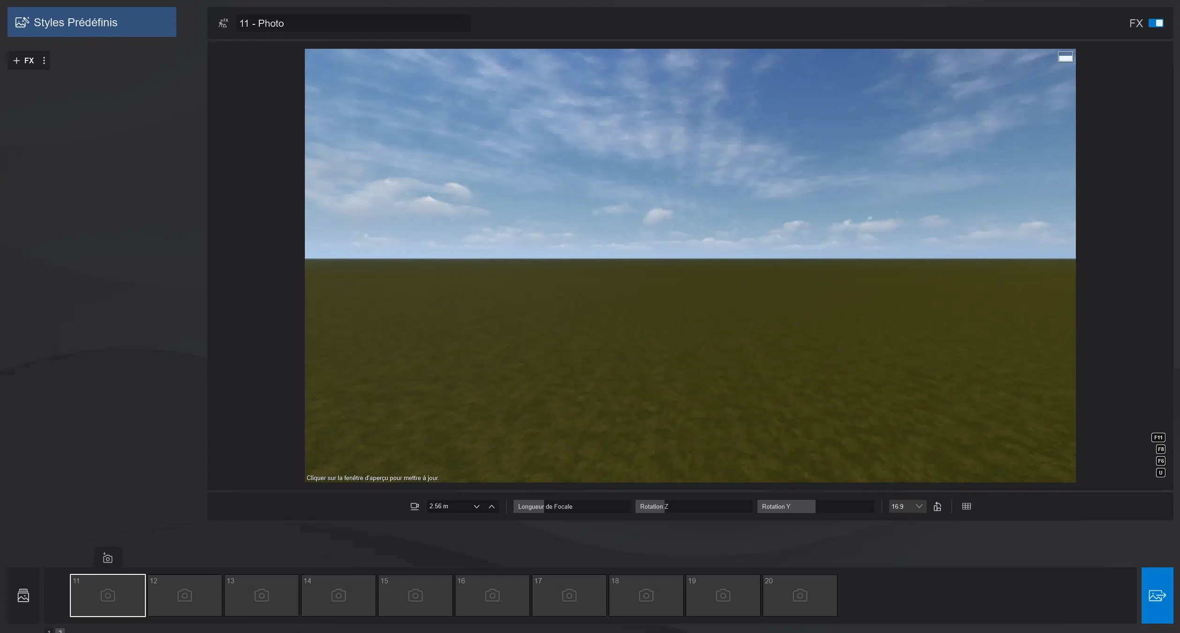Click the 11 - Photo name field
The height and width of the screenshot is (633, 1180).
354,23
